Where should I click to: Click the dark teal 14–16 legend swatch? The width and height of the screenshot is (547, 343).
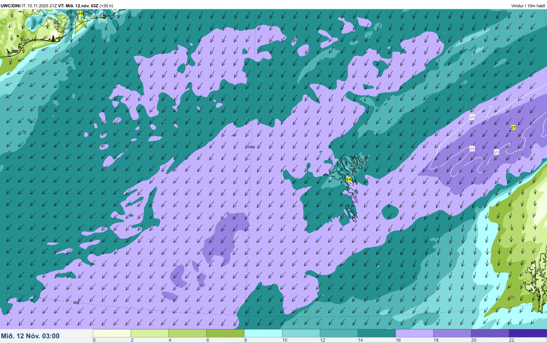[376, 333]
